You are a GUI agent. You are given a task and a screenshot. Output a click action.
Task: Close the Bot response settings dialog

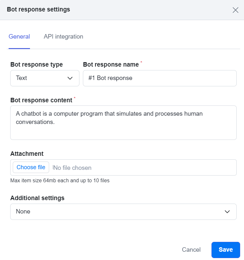coord(235,10)
